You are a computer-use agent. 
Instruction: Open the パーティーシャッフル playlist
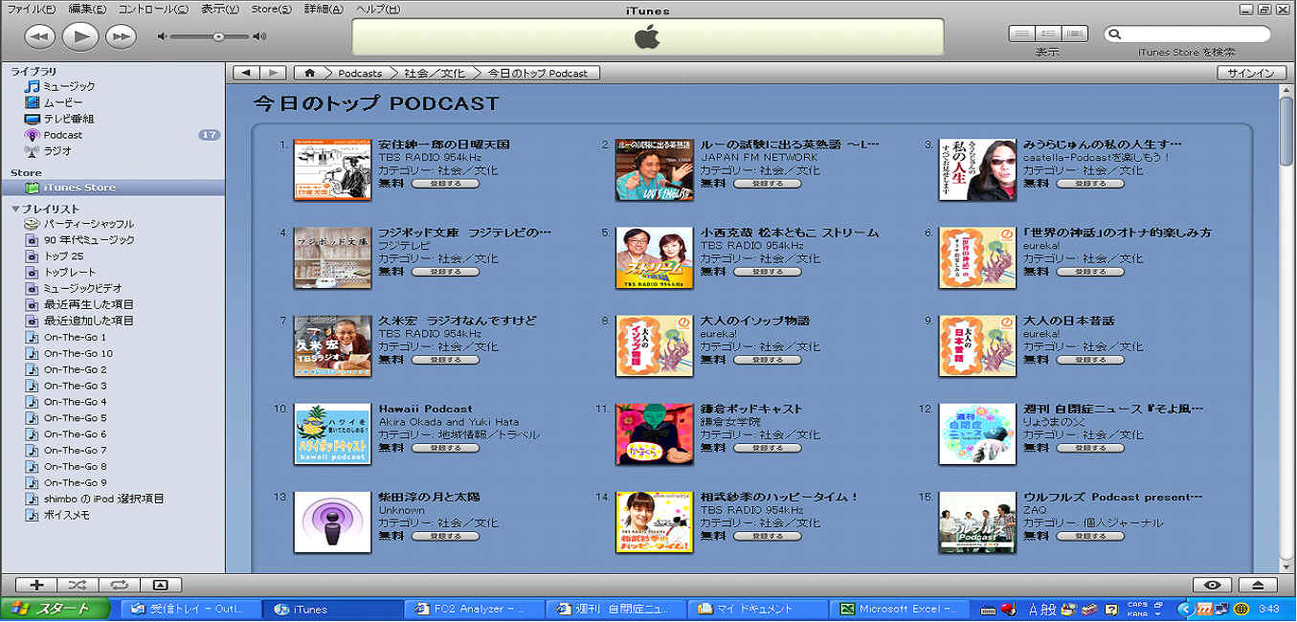[x=89, y=224]
